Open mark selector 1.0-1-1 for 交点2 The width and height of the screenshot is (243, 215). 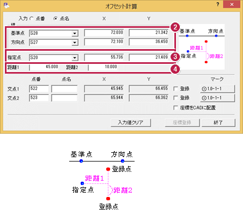(x=217, y=98)
